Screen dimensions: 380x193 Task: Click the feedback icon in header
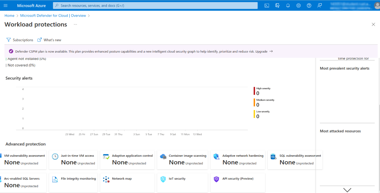click(x=320, y=5)
